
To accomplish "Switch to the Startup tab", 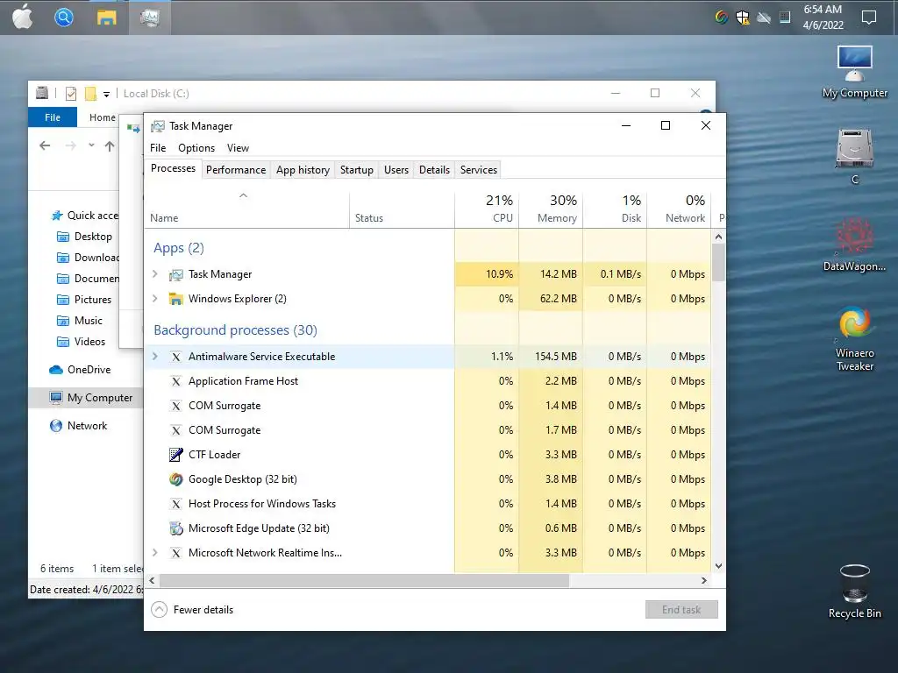I will [357, 170].
